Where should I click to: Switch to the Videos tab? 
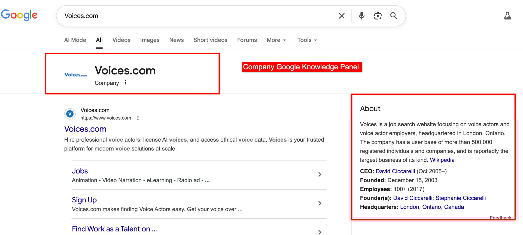(121, 40)
